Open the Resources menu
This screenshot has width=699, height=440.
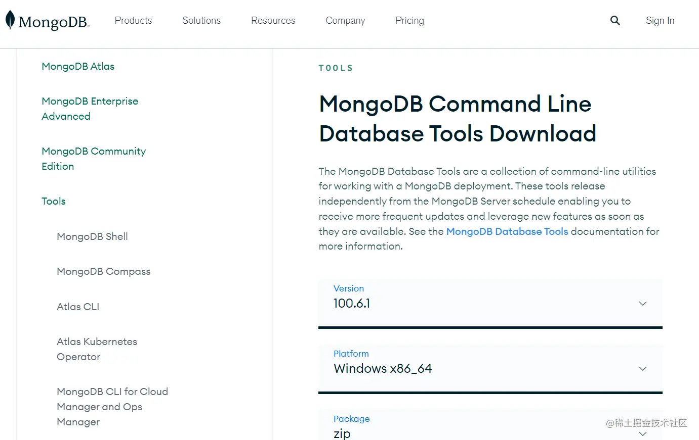point(273,21)
